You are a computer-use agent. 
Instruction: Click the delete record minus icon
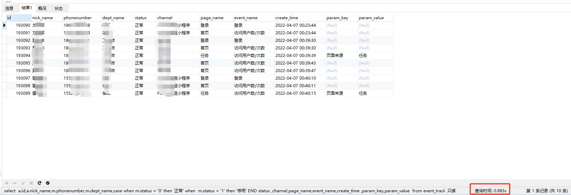coord(15,183)
